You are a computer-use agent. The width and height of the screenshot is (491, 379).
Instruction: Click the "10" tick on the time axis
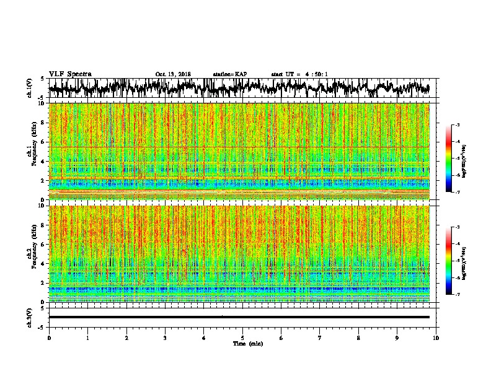(436, 338)
